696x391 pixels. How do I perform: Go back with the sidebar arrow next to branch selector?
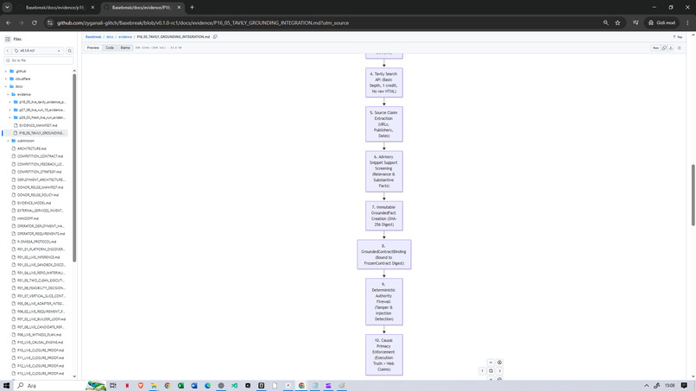pos(8,51)
